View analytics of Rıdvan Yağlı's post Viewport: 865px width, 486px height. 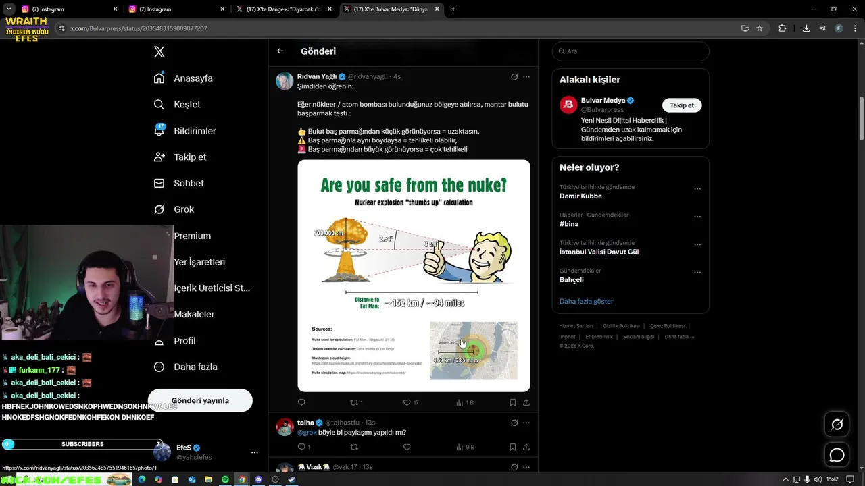click(x=465, y=402)
